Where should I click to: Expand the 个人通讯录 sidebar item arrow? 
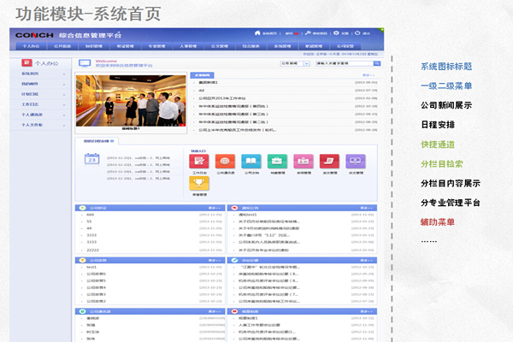64,115
